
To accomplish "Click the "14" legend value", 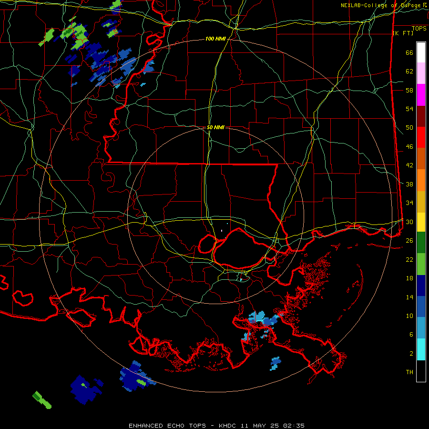I will 409,297.
